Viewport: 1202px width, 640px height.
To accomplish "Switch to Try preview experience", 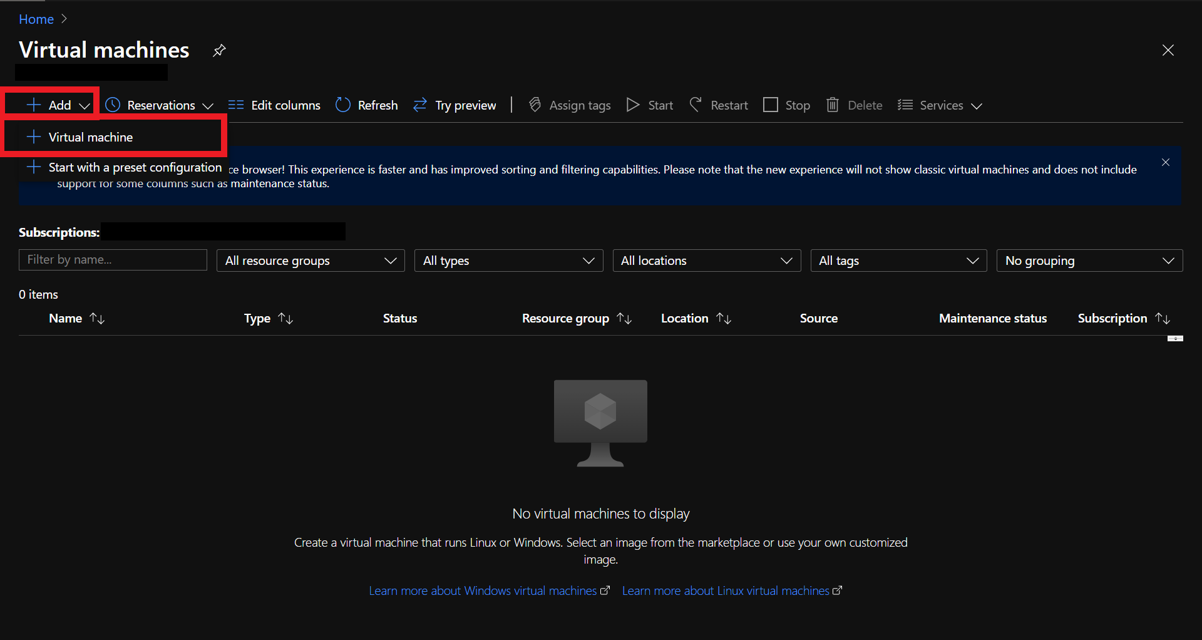I will [455, 105].
